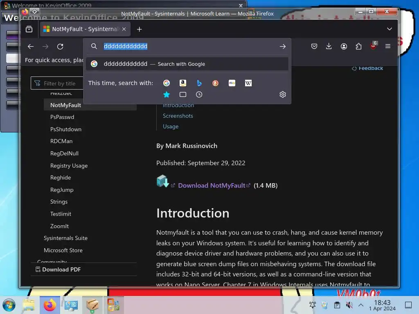Go back to the previous page
Viewport: 419px width, 314px height.
pos(31,47)
